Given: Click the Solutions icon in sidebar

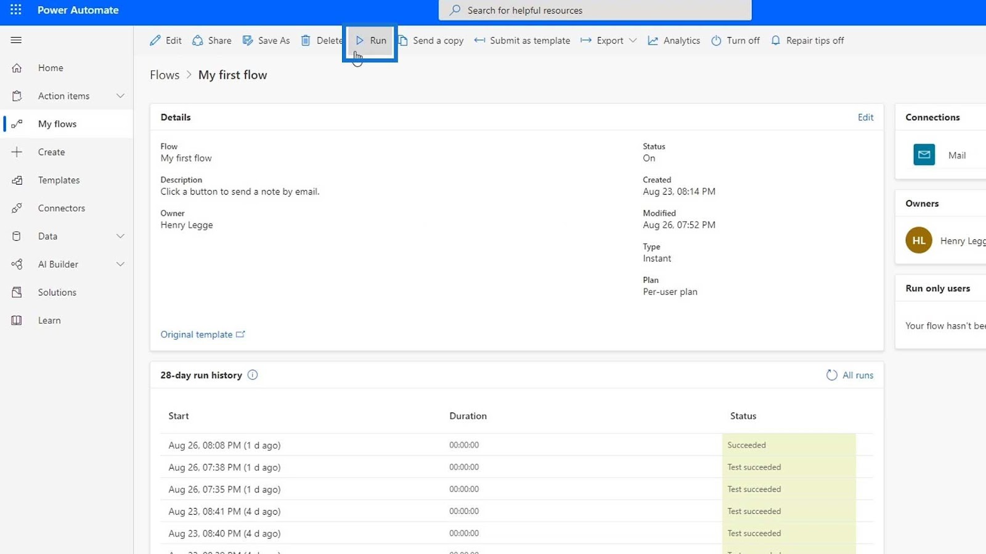Looking at the screenshot, I should (x=17, y=292).
